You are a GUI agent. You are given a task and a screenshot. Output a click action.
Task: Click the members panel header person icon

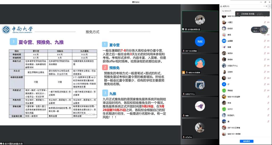coord(221,6)
